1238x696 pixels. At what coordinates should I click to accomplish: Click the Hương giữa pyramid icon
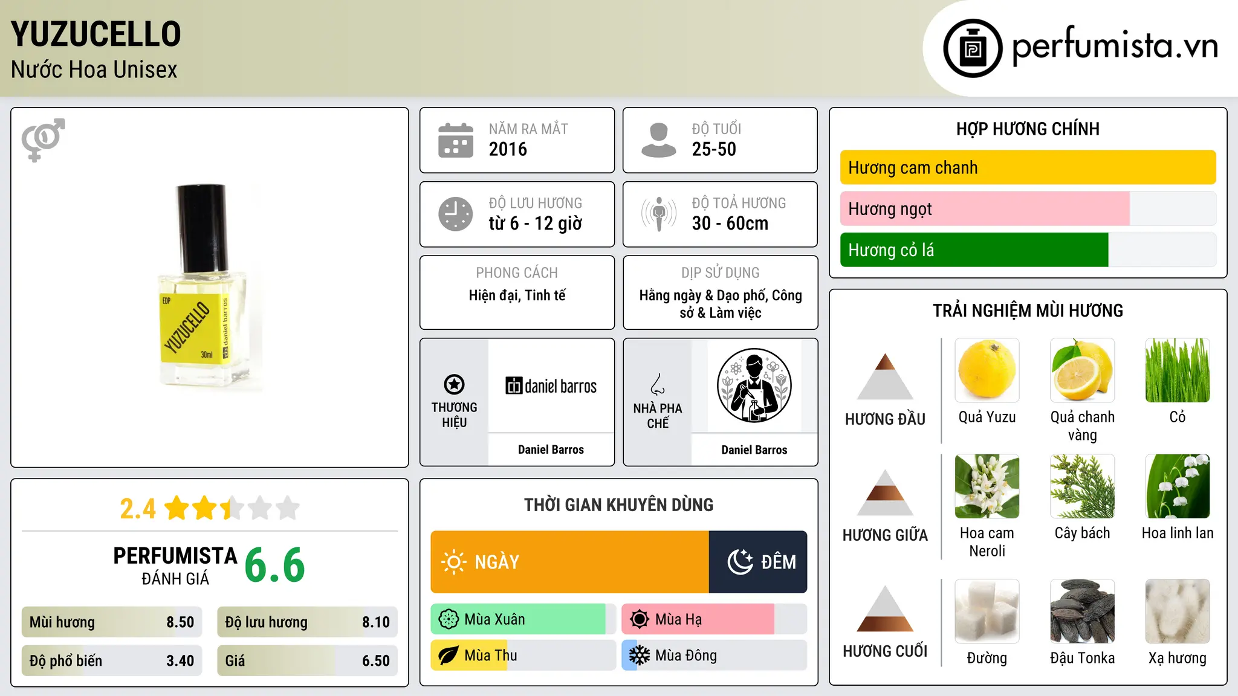[x=885, y=492]
